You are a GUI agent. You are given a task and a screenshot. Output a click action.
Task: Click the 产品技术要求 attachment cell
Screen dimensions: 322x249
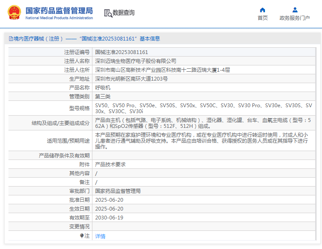(110, 165)
